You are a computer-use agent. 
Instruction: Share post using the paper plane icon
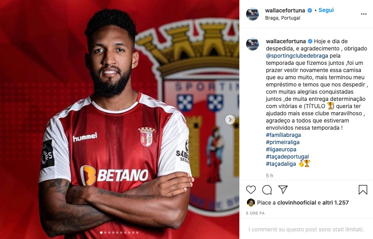[283, 189]
